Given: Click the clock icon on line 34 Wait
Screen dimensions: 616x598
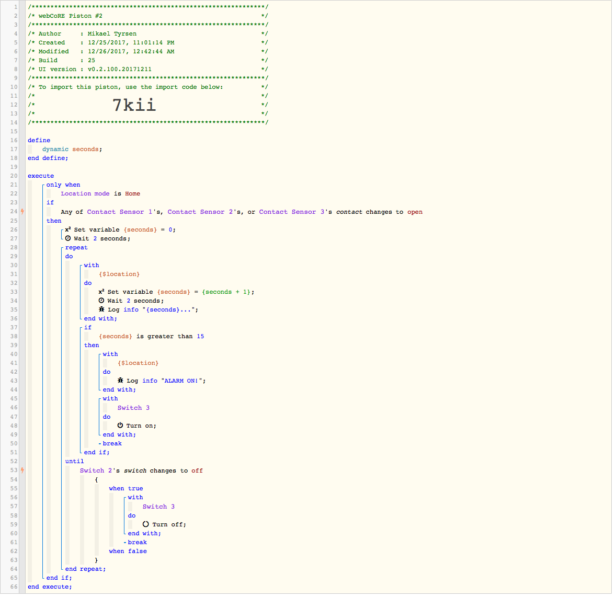Looking at the screenshot, I should click(x=101, y=301).
